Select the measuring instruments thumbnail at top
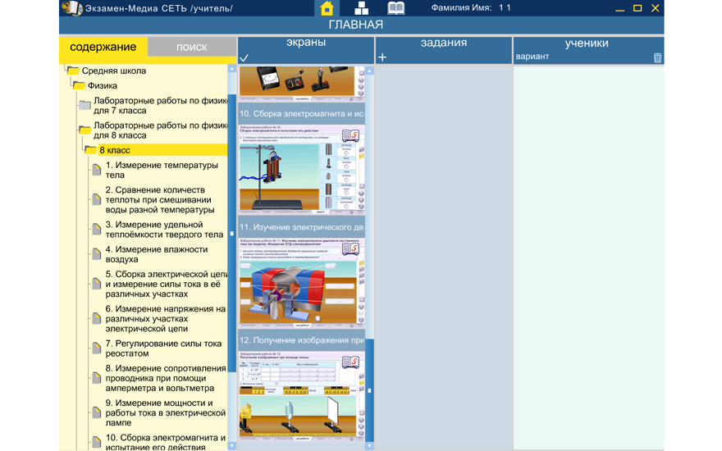Image resolution: width=722 pixels, height=451 pixels. [302, 84]
